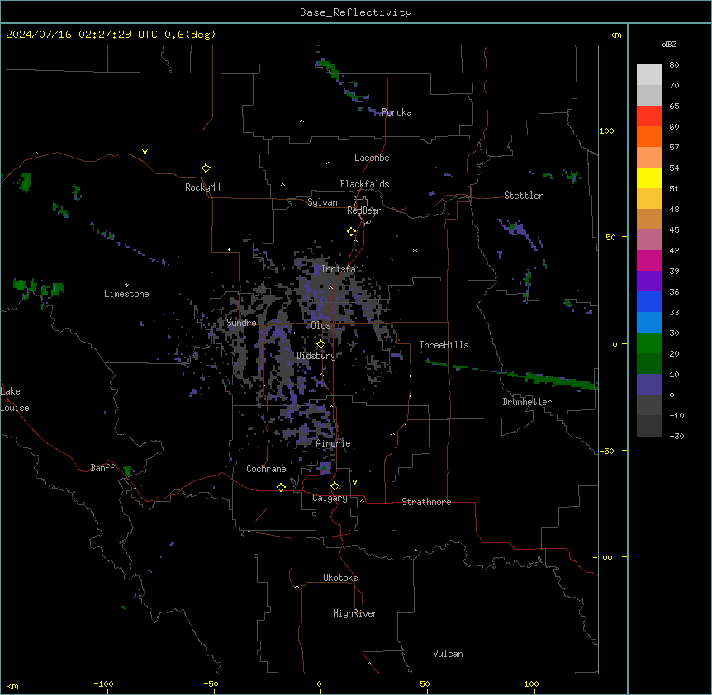Click the Stettler town label
The height and width of the screenshot is (695, 712).
click(524, 196)
